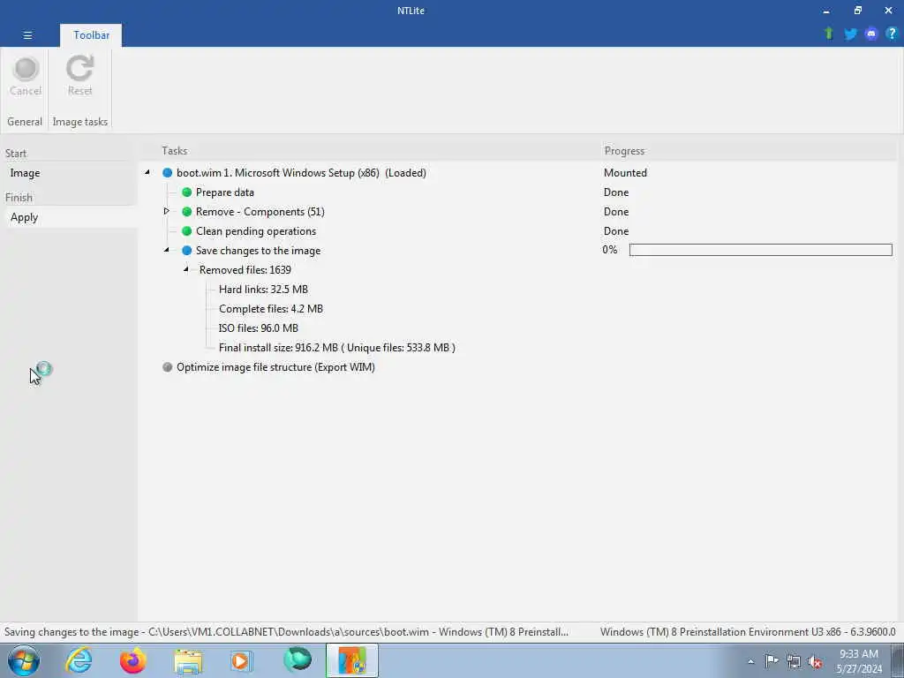This screenshot has width=904, height=678.
Task: Click green status dot of Remove - Components
Action: coord(187,212)
